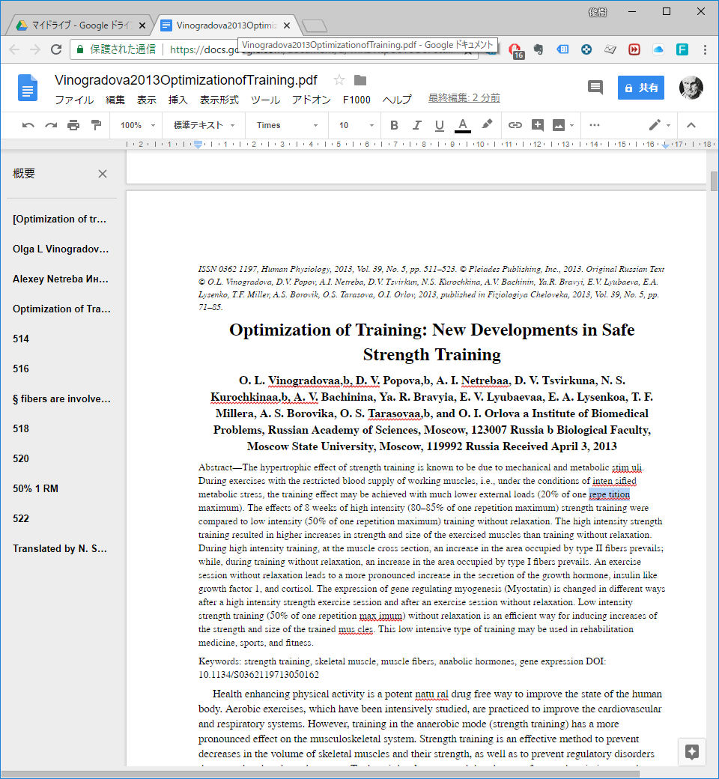Open the 100% zoom dropdown
The image size is (719, 779).
[138, 125]
